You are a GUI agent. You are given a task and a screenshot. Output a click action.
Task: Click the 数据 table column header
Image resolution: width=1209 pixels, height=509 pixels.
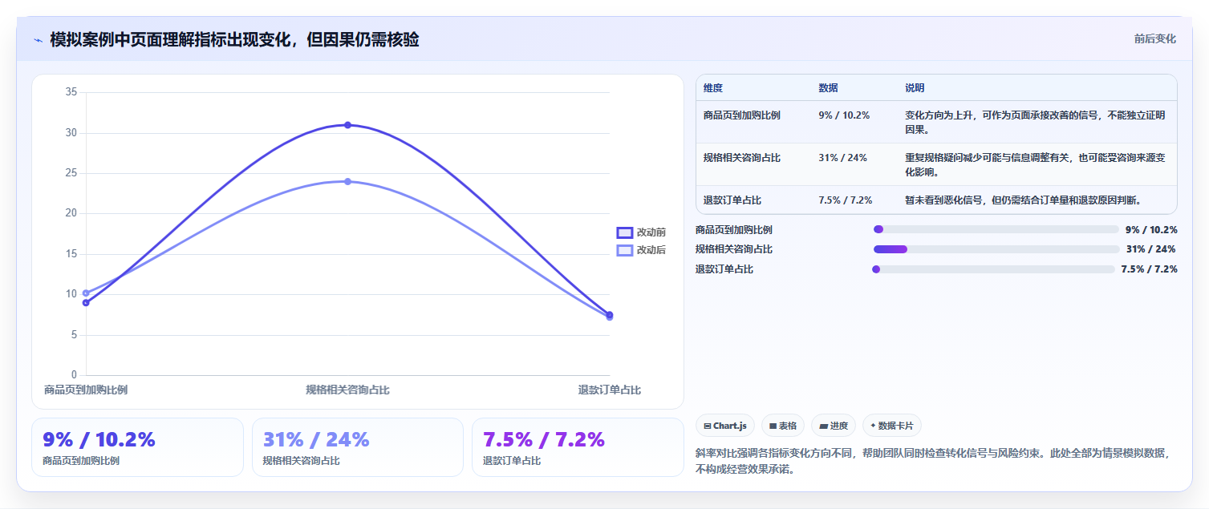coord(828,88)
